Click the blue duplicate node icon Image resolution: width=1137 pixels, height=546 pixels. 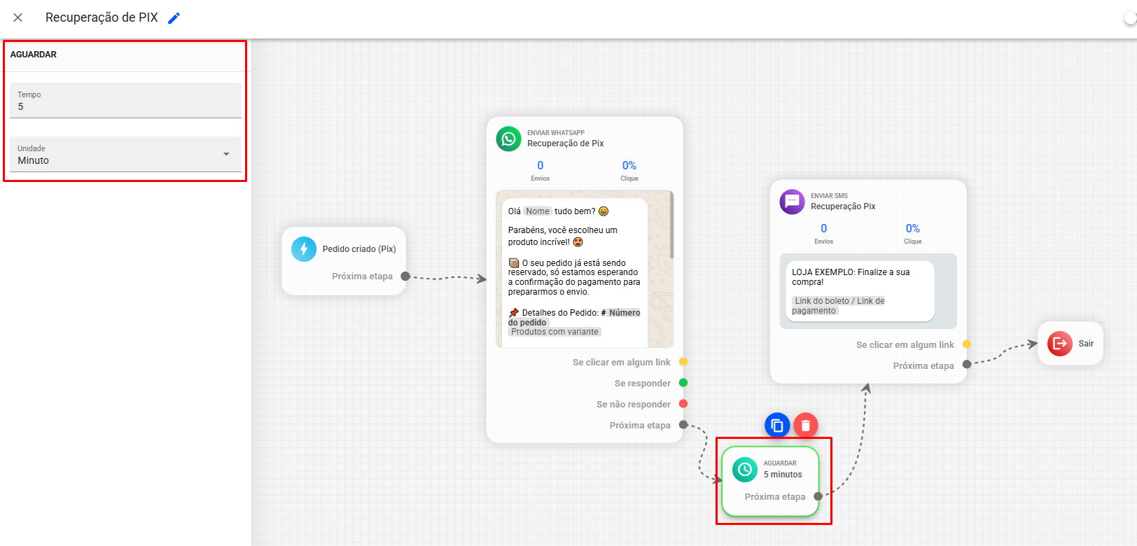[x=777, y=425]
